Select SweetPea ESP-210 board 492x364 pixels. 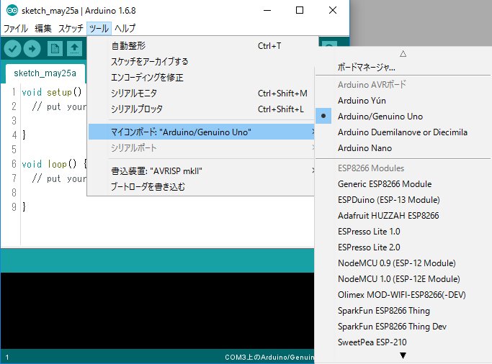point(403,342)
